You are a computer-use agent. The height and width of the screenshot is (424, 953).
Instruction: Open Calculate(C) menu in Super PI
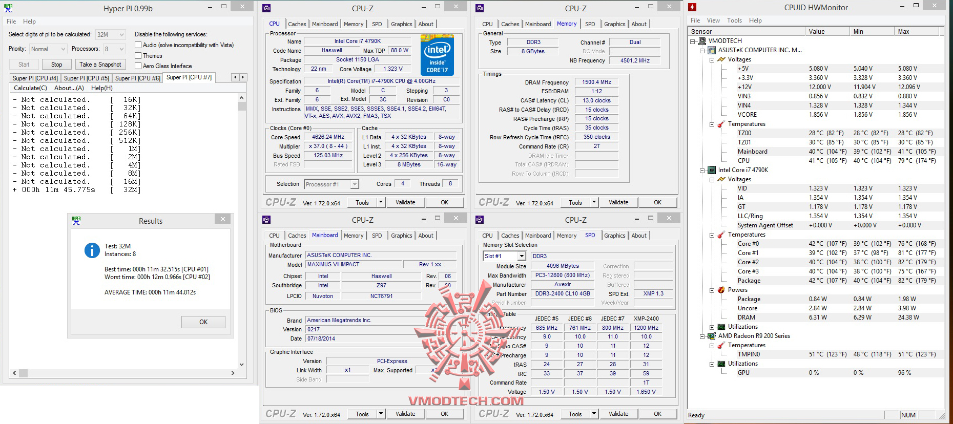point(30,88)
